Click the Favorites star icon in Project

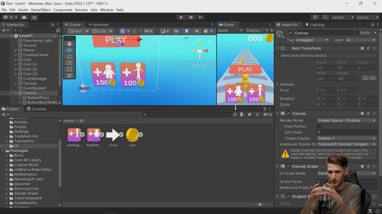click(257, 115)
